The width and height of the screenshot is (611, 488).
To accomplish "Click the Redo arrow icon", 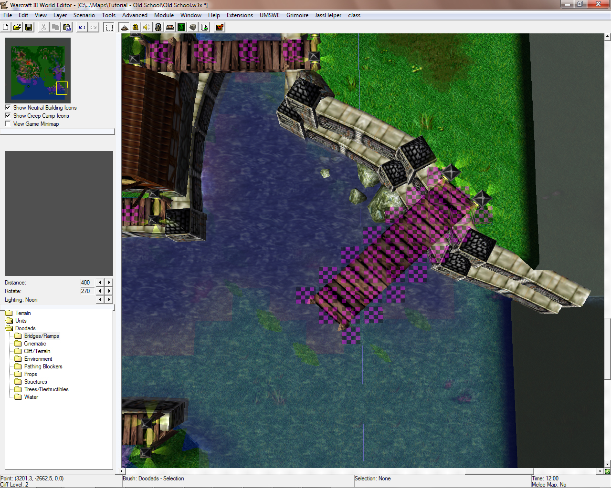I will click(x=94, y=27).
